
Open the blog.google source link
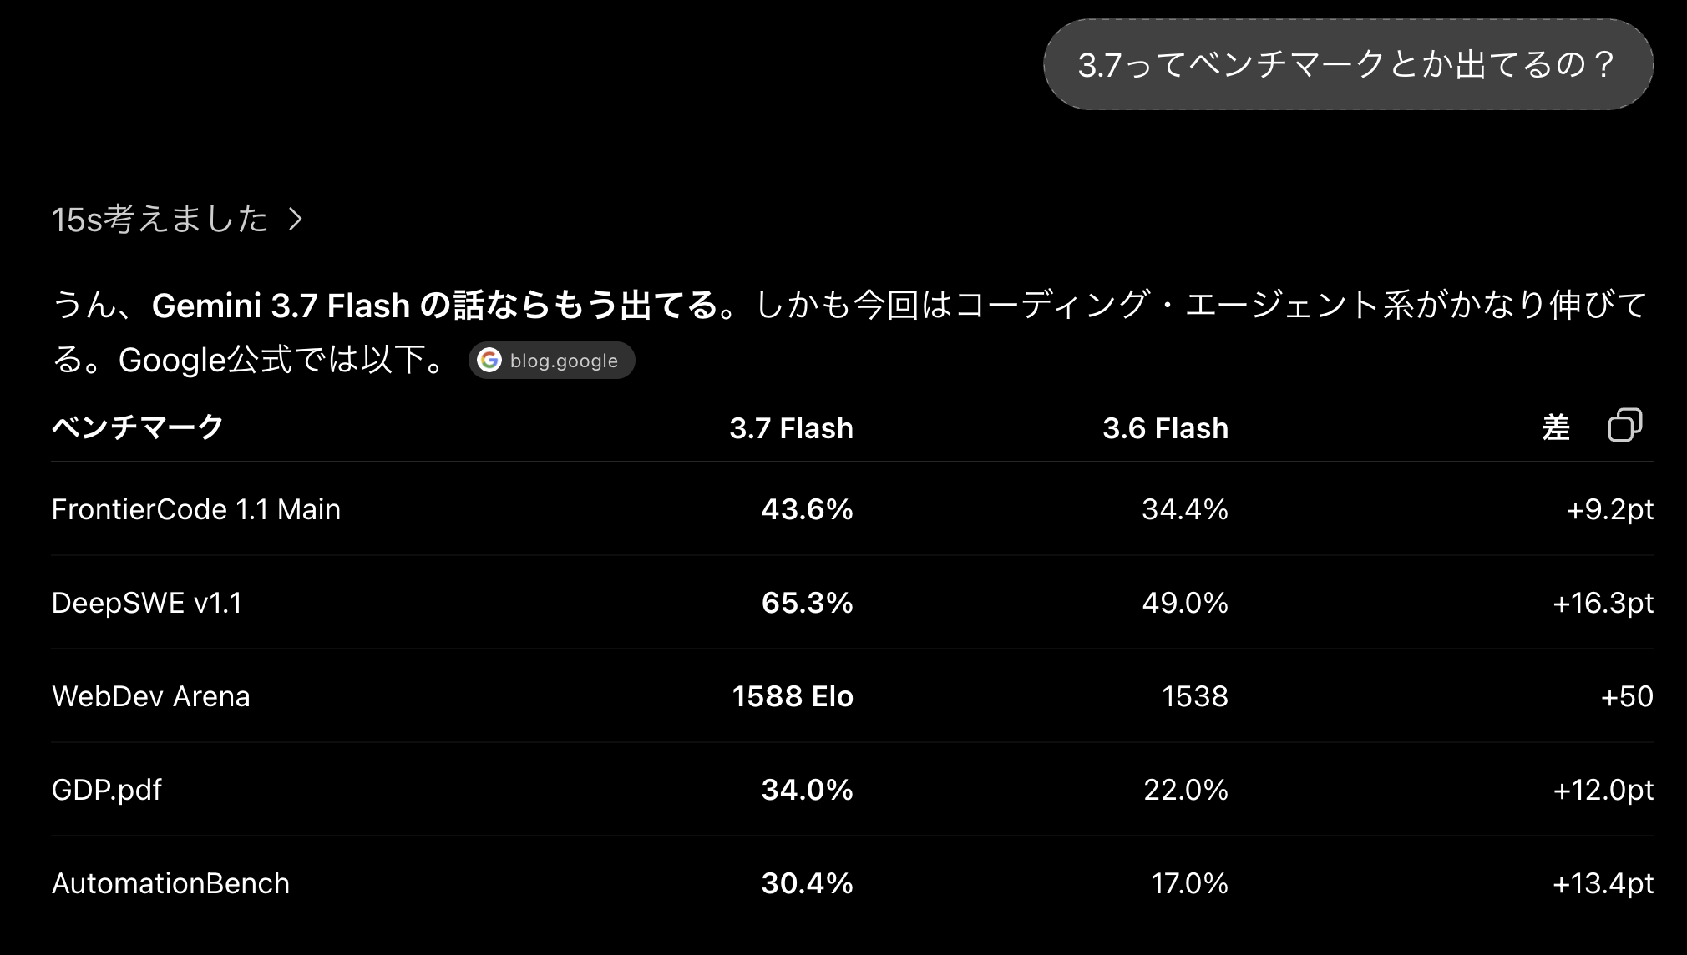click(x=552, y=361)
